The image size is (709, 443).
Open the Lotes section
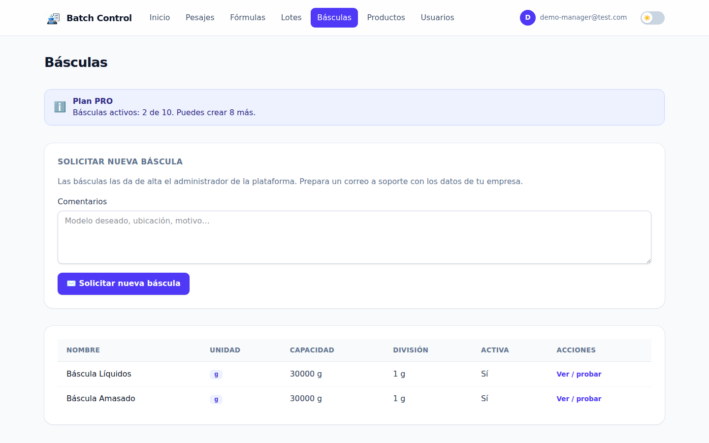point(291,18)
